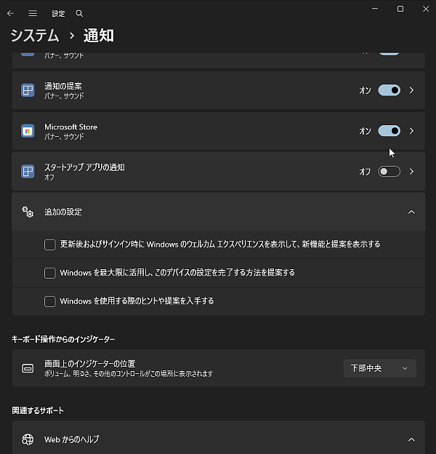The image size is (436, 454).
Task: Turn off Microsoft Store notifications toggle
Action: tap(389, 131)
